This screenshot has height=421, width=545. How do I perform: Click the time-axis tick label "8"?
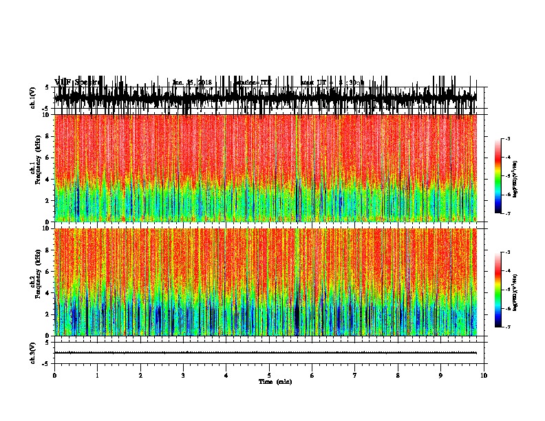[x=398, y=376]
